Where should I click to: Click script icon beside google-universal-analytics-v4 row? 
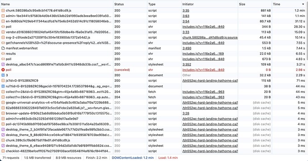(3, 103)
